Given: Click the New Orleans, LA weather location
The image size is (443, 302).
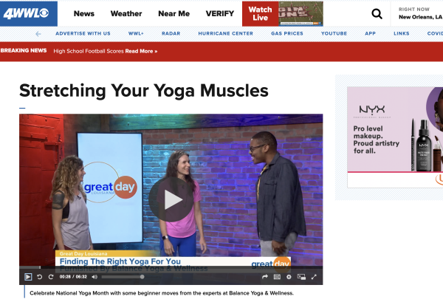Looking at the screenshot, I should (x=420, y=17).
